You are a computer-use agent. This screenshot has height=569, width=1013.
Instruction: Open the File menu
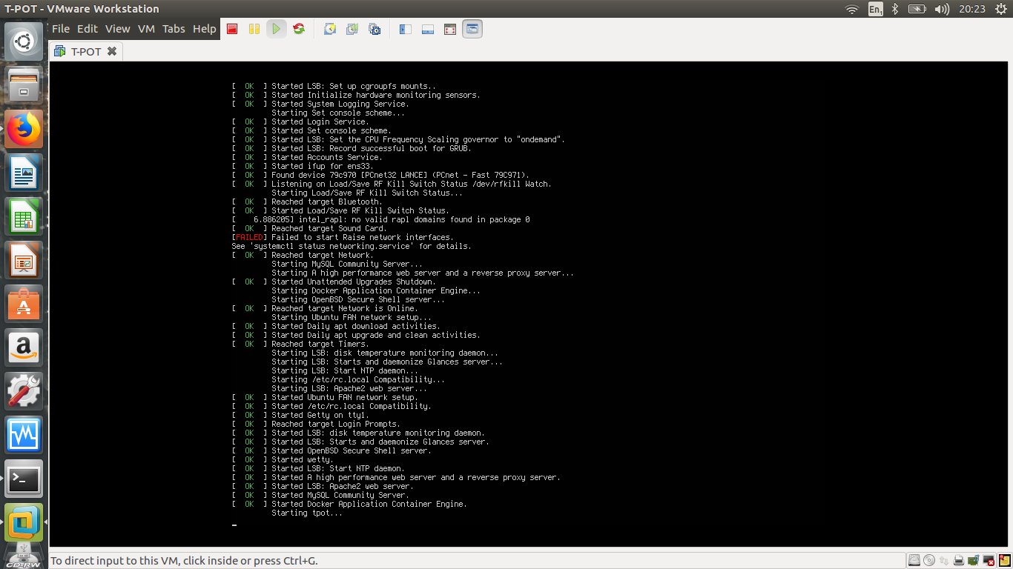pyautogui.click(x=61, y=29)
